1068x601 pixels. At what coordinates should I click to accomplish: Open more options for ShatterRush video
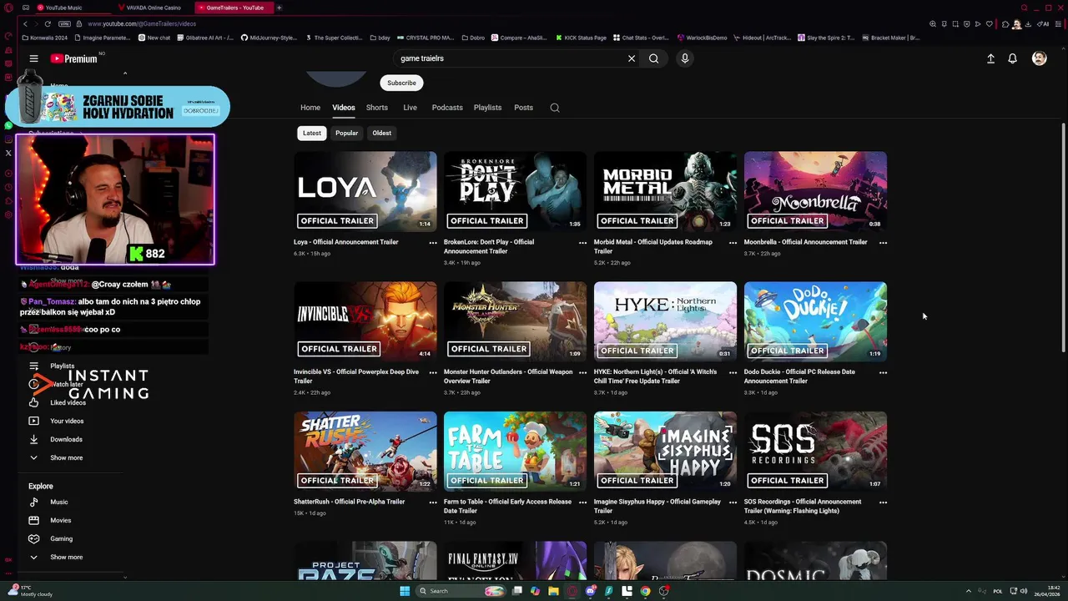click(433, 503)
